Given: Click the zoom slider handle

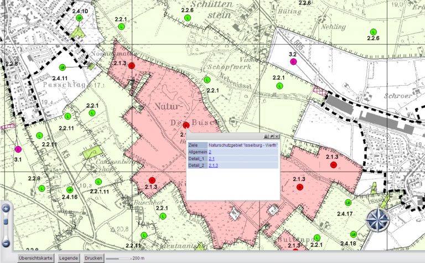Looking at the screenshot, I should (6, 222).
